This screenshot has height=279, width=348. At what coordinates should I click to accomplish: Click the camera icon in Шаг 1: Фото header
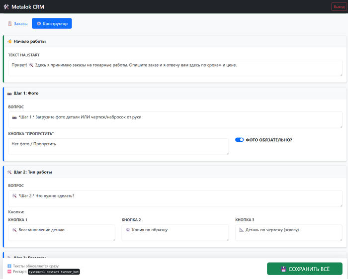(x=9, y=93)
